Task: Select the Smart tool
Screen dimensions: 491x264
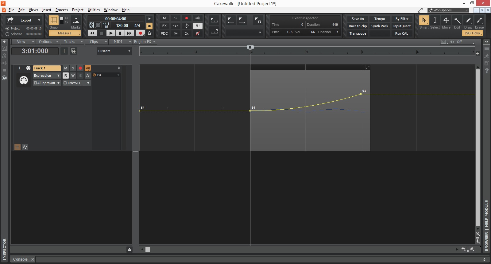Action: 424,20
